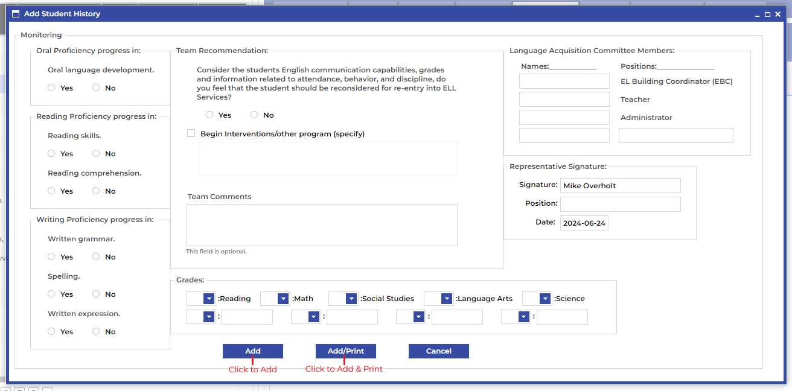Close the Add Student History dialog

(778, 14)
